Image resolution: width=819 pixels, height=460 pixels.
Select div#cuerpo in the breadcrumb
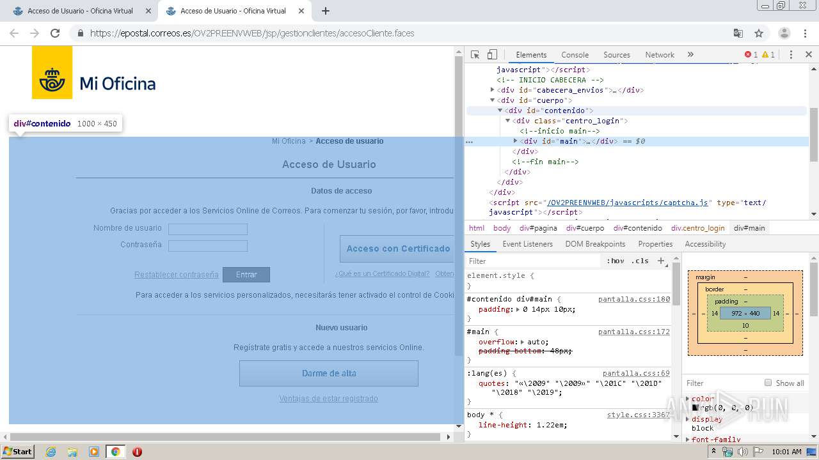point(585,228)
